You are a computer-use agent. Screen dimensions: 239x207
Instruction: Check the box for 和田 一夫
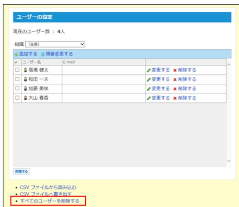(17, 79)
